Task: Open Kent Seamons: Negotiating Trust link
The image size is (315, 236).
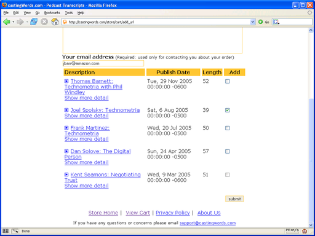Action: click(103, 178)
